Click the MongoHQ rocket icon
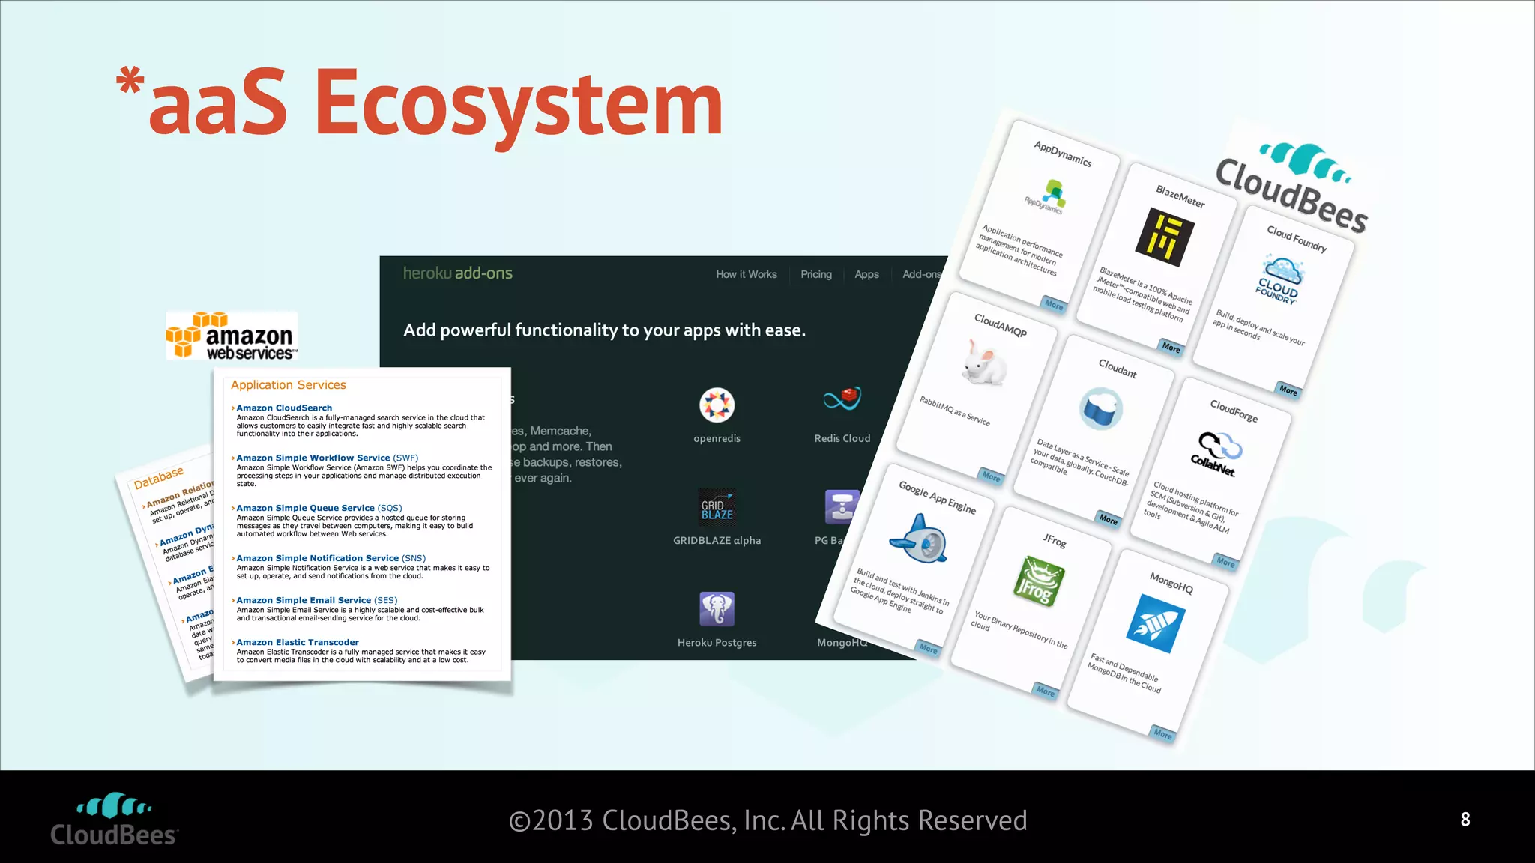The width and height of the screenshot is (1535, 863). 1156,623
